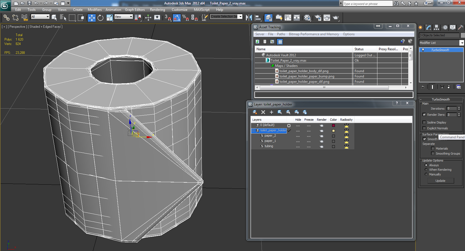Toggle the Angle Snap button
The width and height of the screenshot is (465, 251).
[x=177, y=18]
